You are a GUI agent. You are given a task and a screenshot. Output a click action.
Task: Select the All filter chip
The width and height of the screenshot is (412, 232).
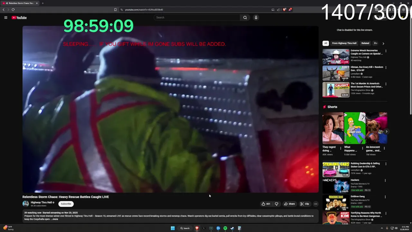click(325, 43)
